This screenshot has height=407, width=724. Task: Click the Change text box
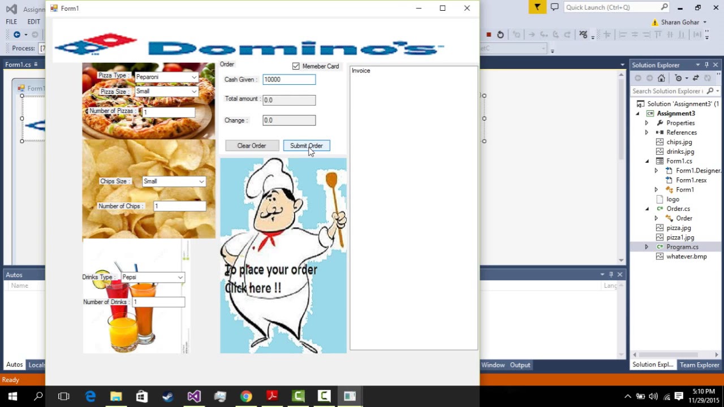tap(288, 120)
